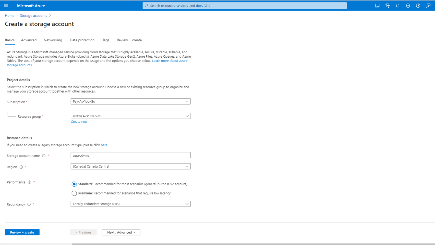This screenshot has width=435, height=245.
Task: Click the blue Review + create button
Action: 22,232
